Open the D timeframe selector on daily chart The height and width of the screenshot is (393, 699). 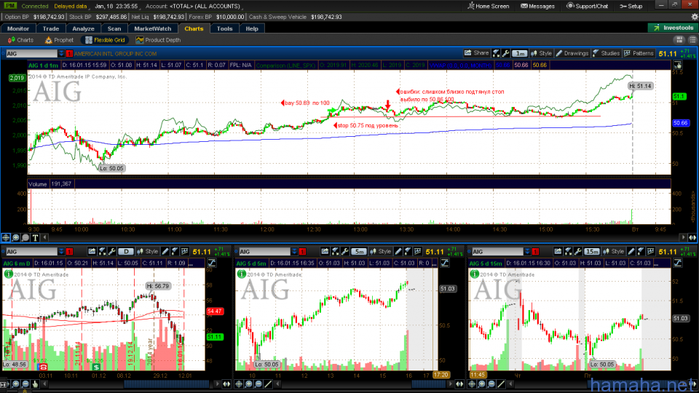(x=126, y=252)
